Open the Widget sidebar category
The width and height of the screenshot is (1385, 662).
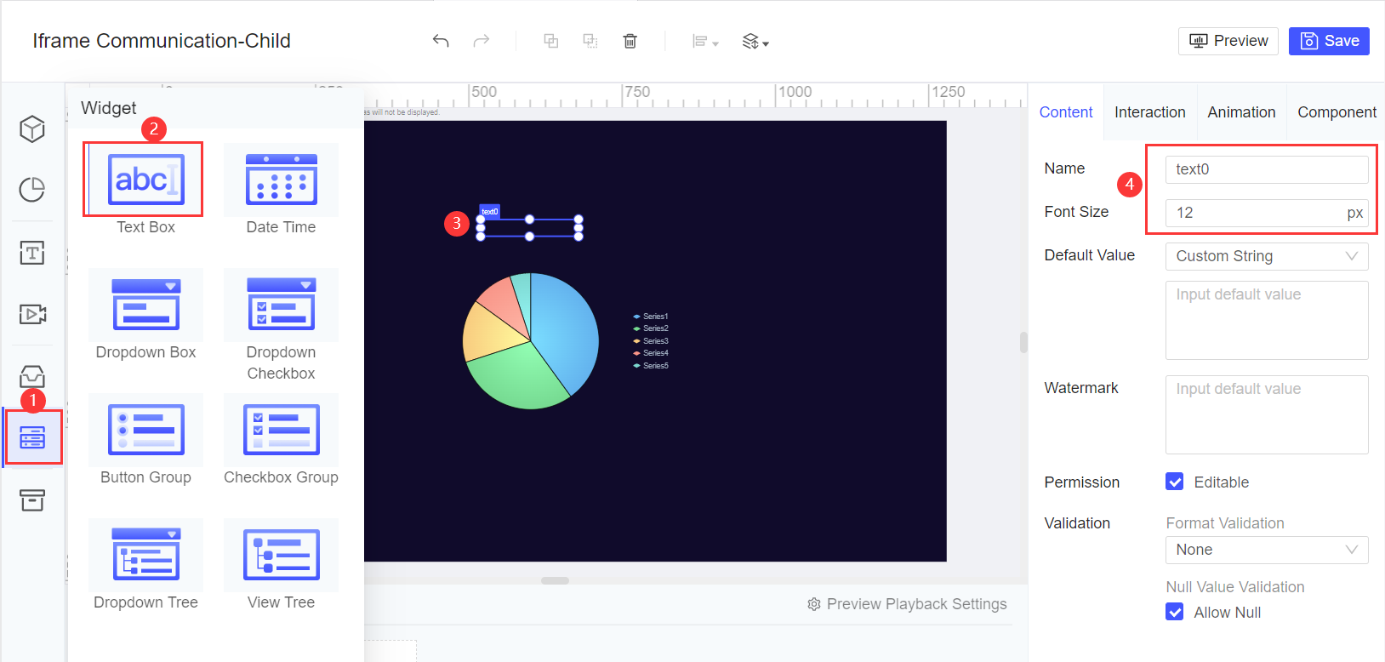pos(32,437)
